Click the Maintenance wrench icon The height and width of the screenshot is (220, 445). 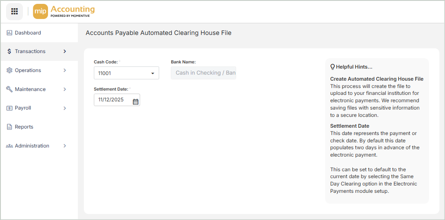click(9, 89)
